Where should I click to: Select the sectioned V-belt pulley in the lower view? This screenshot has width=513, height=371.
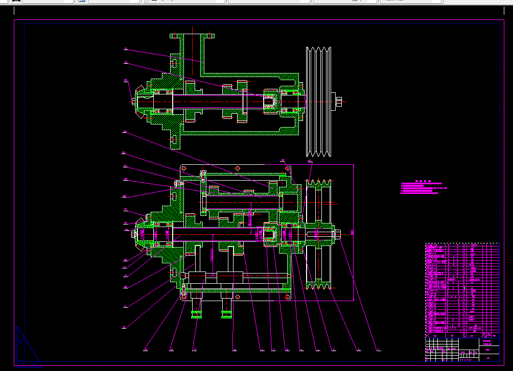pos(319,234)
